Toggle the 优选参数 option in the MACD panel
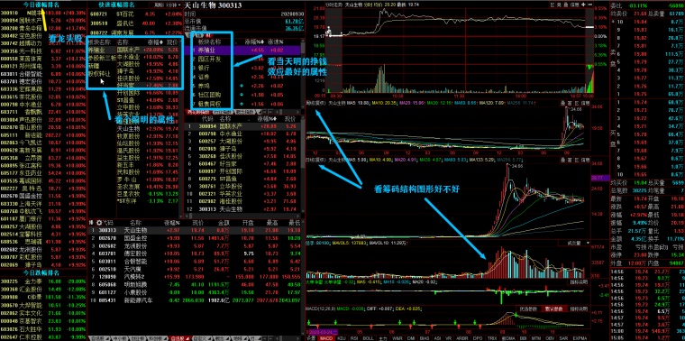Viewport: 685px width, 341px height. 528,309
